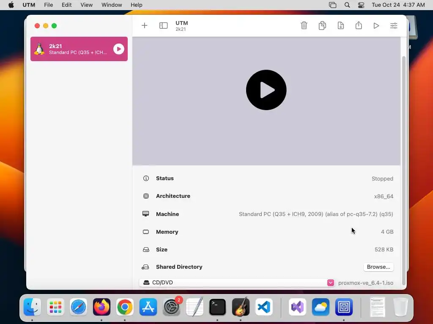Click the Shared Directory icon
The image size is (433, 324).
145,267
